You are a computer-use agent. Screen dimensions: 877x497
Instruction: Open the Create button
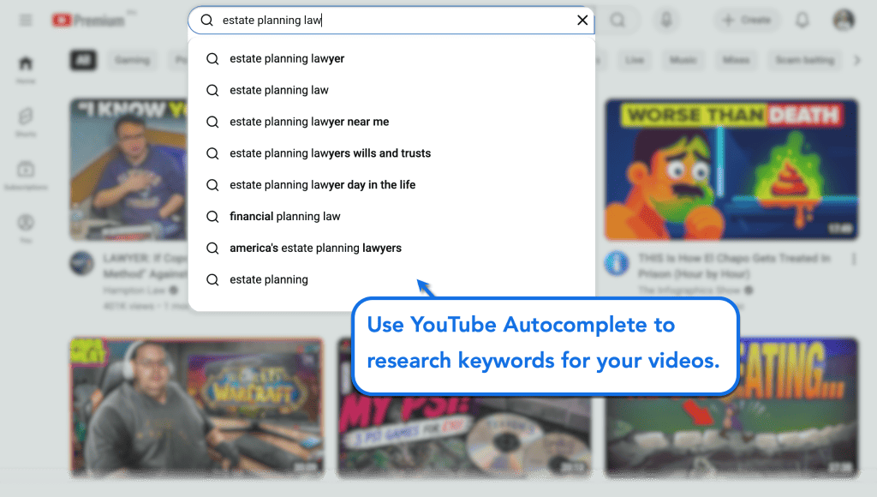747,21
